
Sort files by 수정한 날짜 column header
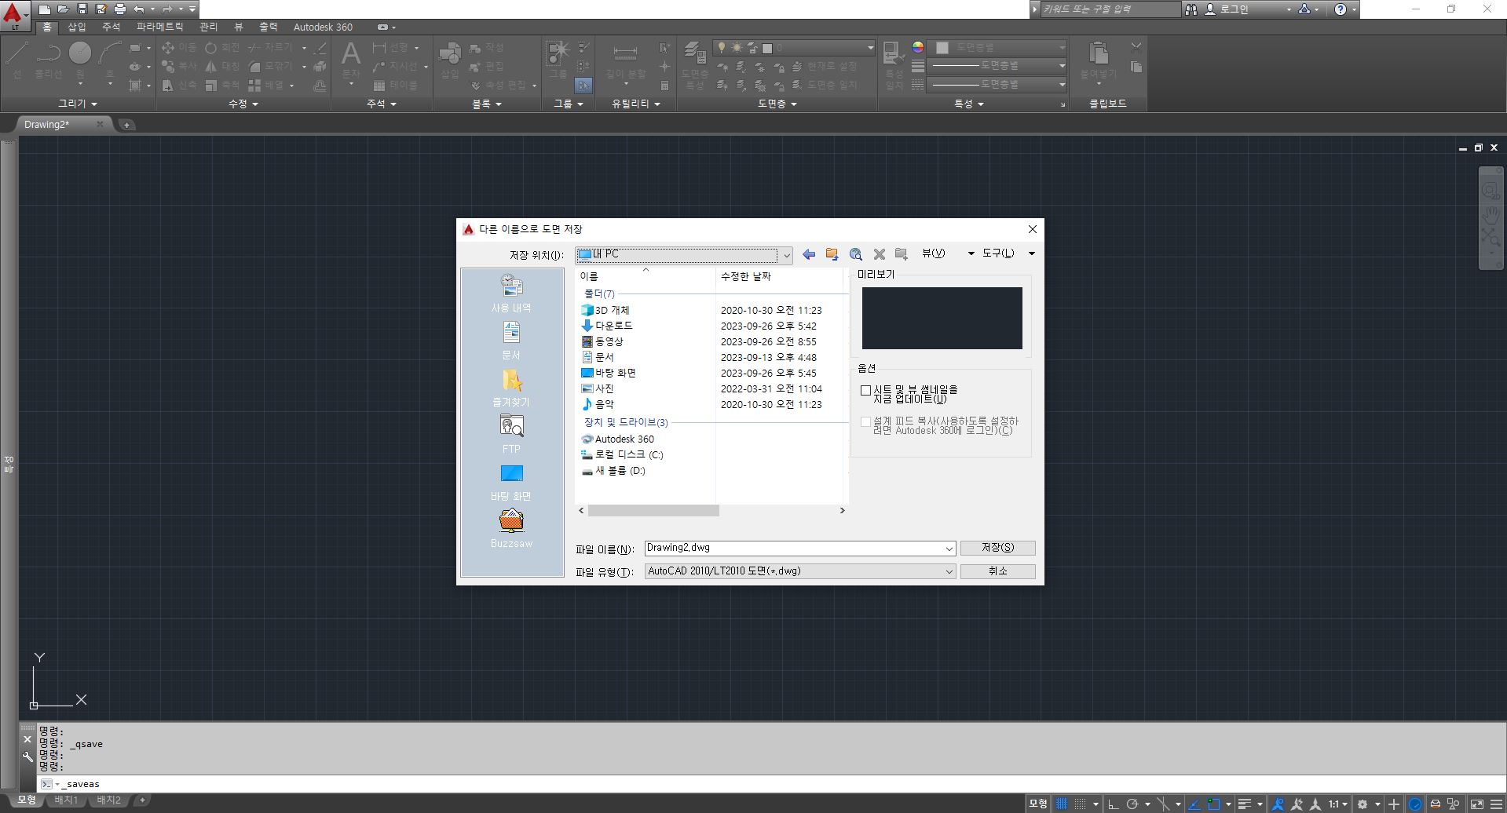point(779,276)
